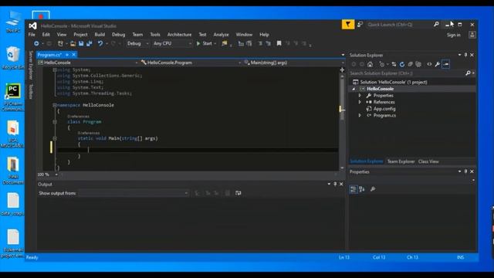Image resolution: width=494 pixels, height=278 pixels.
Task: Click the New Project toolbar icon
Action: pyautogui.click(x=60, y=43)
